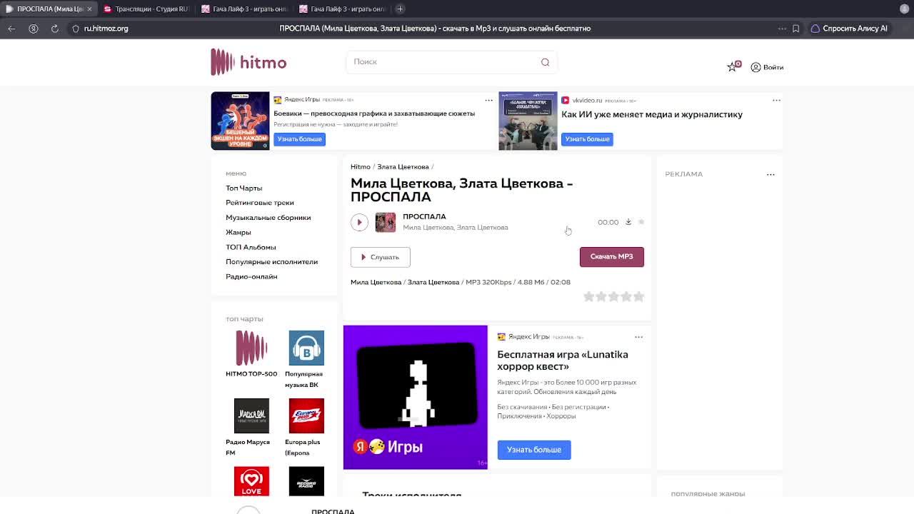914x514 pixels.
Task: Click the ru.hitmoz.org address field
Action: (106, 29)
